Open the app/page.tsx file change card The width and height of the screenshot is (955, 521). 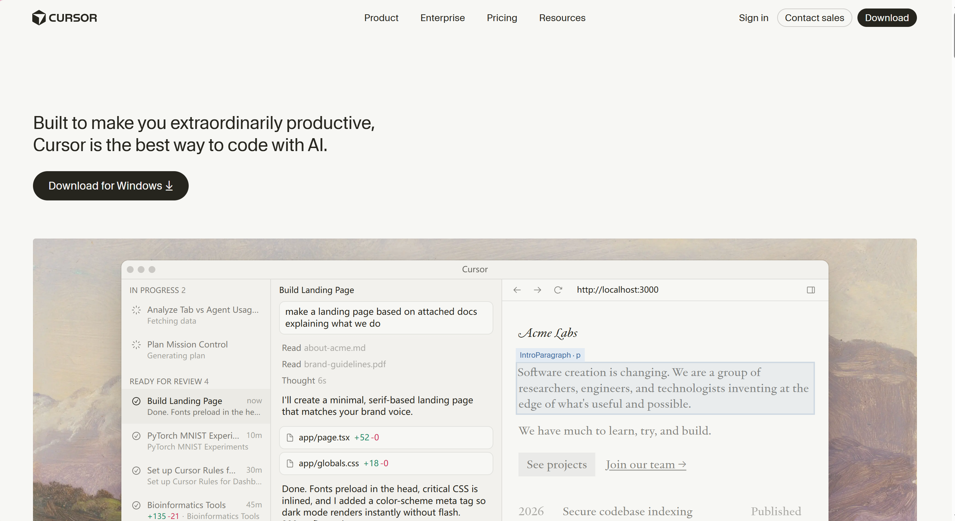(386, 438)
